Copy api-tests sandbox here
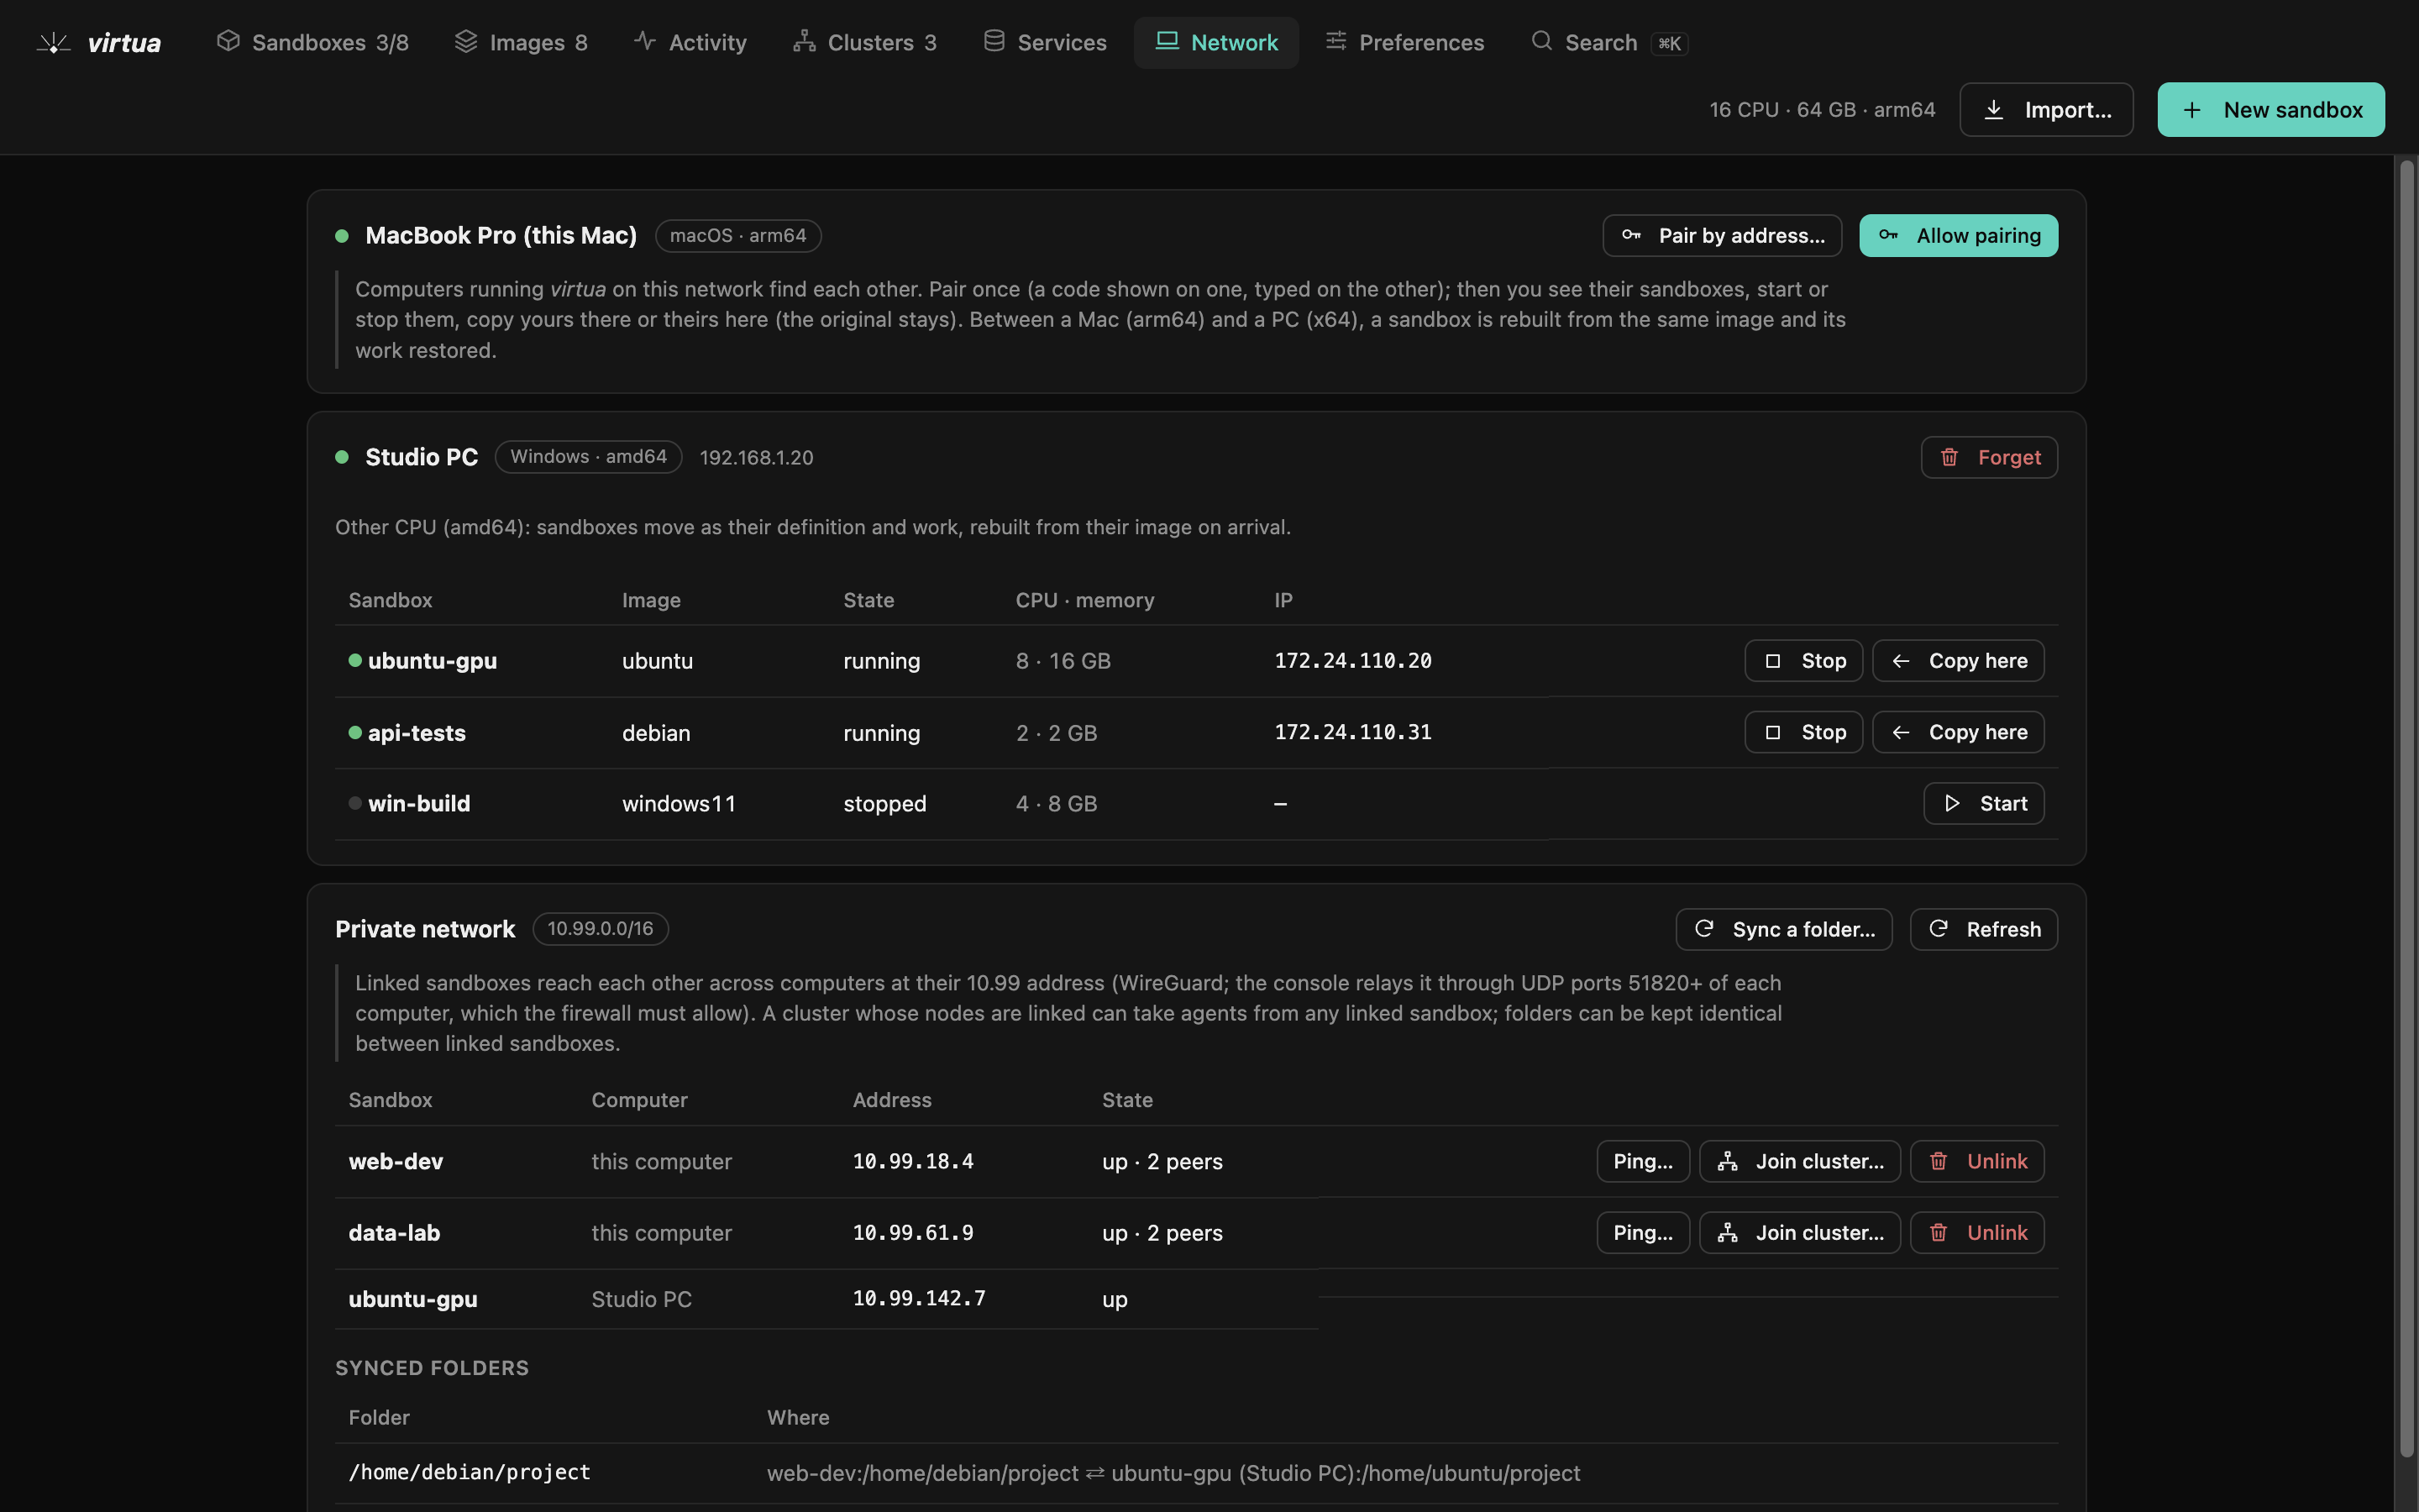Image resolution: width=2419 pixels, height=1512 pixels. pyautogui.click(x=1957, y=733)
